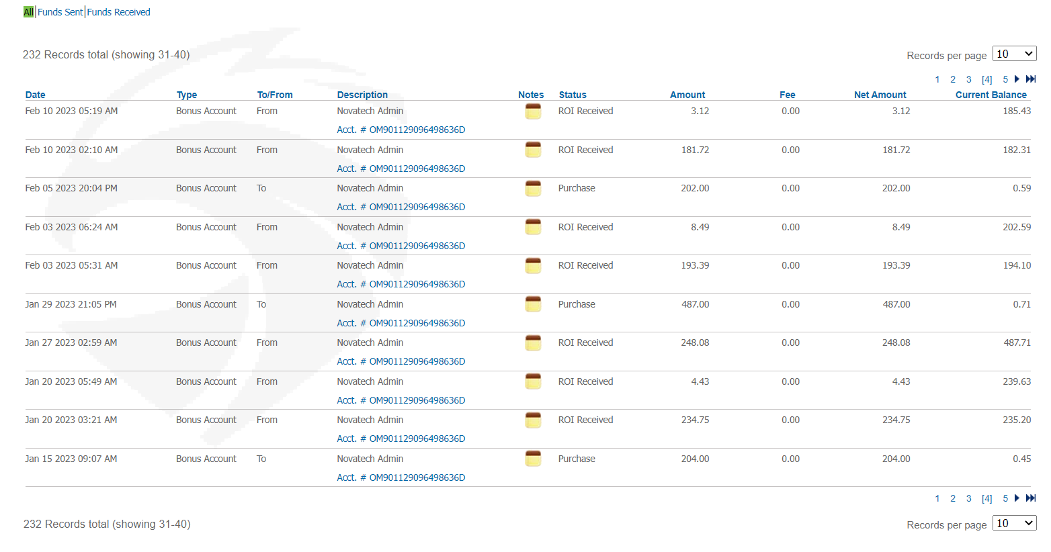
Task: Open account link in Jan 29 21:05 PM row
Action: [x=401, y=323]
